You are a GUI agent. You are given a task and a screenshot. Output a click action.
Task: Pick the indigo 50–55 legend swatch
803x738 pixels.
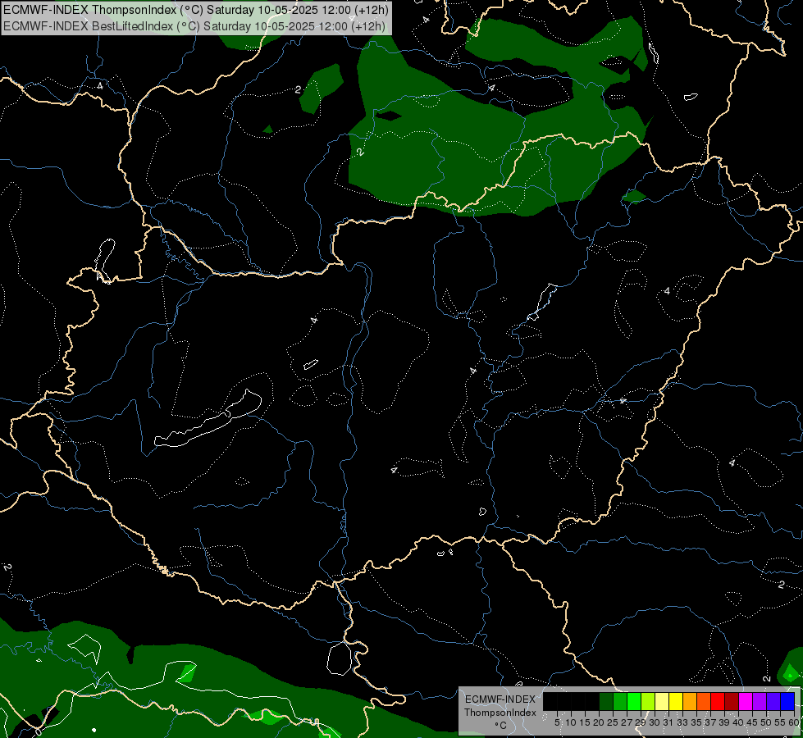pyautogui.click(x=773, y=701)
